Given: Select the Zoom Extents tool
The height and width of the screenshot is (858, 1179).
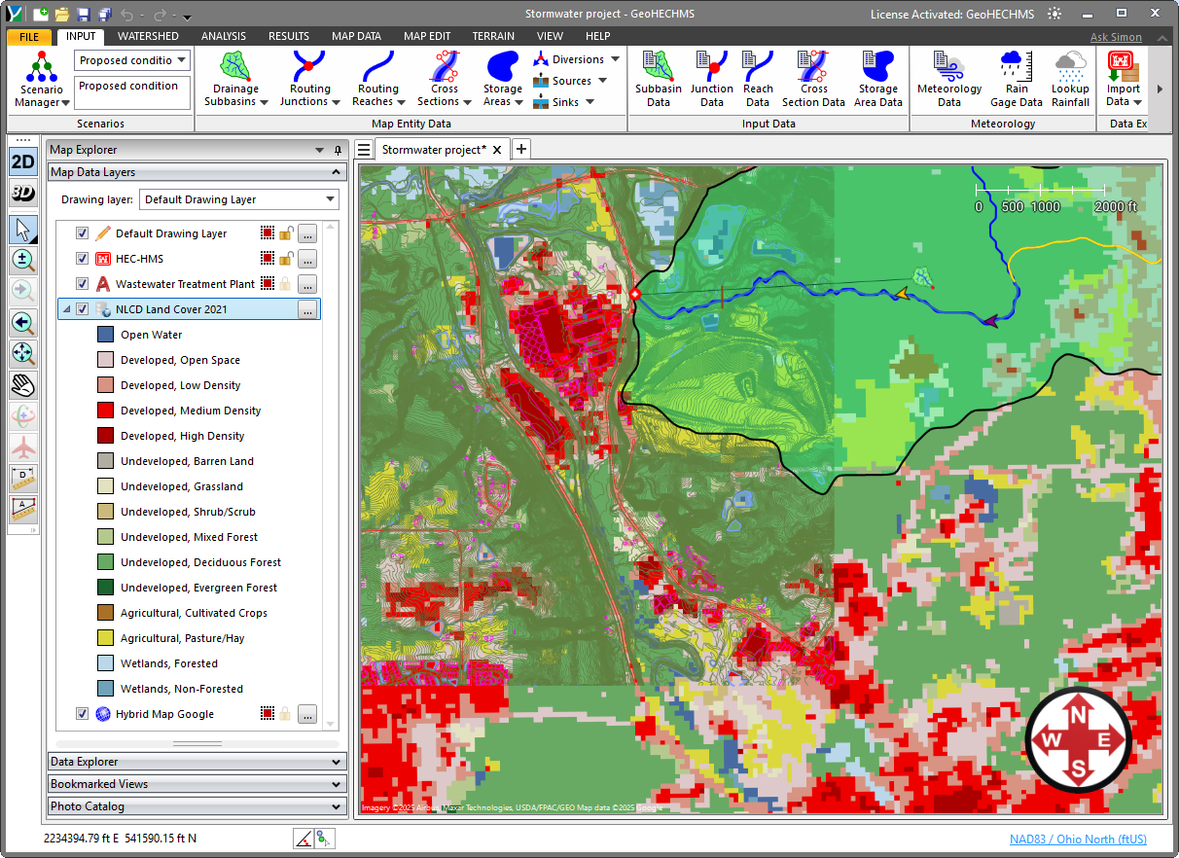Looking at the screenshot, I should point(22,354).
